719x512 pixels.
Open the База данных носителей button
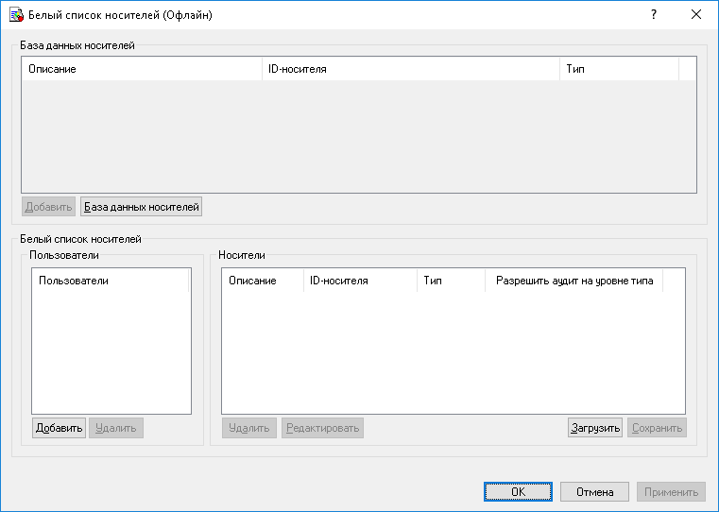(141, 206)
